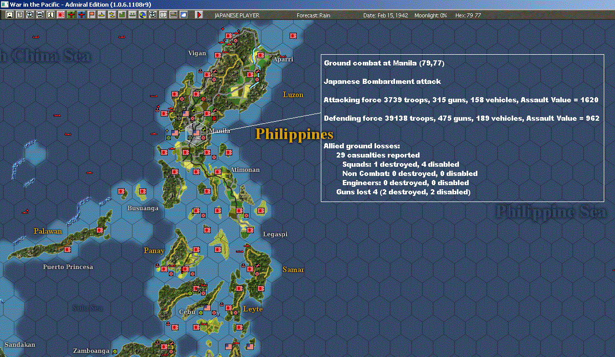The width and height of the screenshot is (615, 357).
Task: Click the red end turn arrow
Action: (x=199, y=15)
